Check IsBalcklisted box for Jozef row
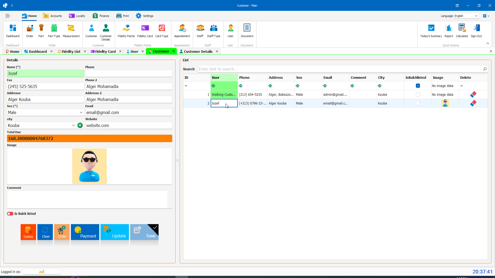Viewport: 495px width, 278px height. 418,103
